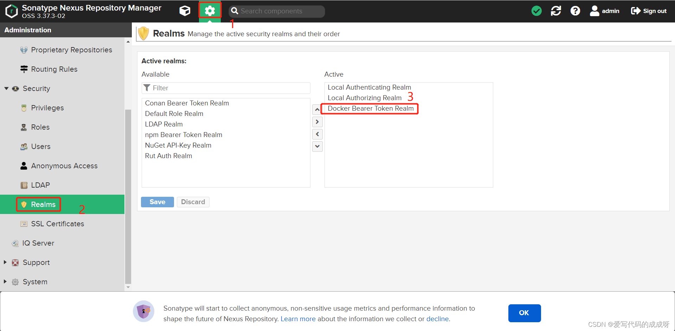Image resolution: width=675 pixels, height=331 pixels.
Task: Save realm changes
Action: pos(157,202)
